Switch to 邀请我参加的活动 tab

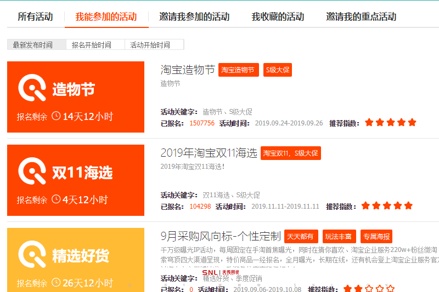(x=194, y=17)
